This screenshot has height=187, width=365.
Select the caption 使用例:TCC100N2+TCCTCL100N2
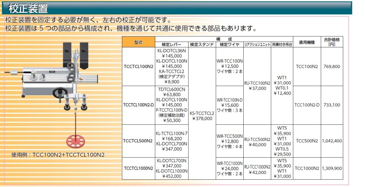58,155
